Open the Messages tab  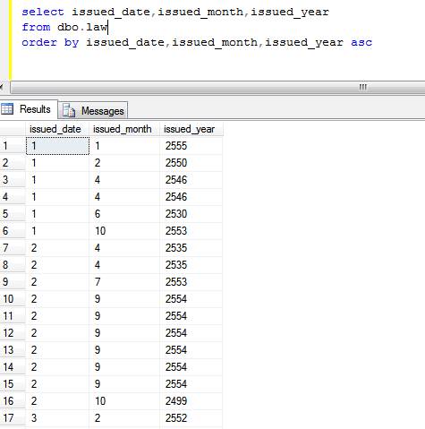tap(93, 111)
